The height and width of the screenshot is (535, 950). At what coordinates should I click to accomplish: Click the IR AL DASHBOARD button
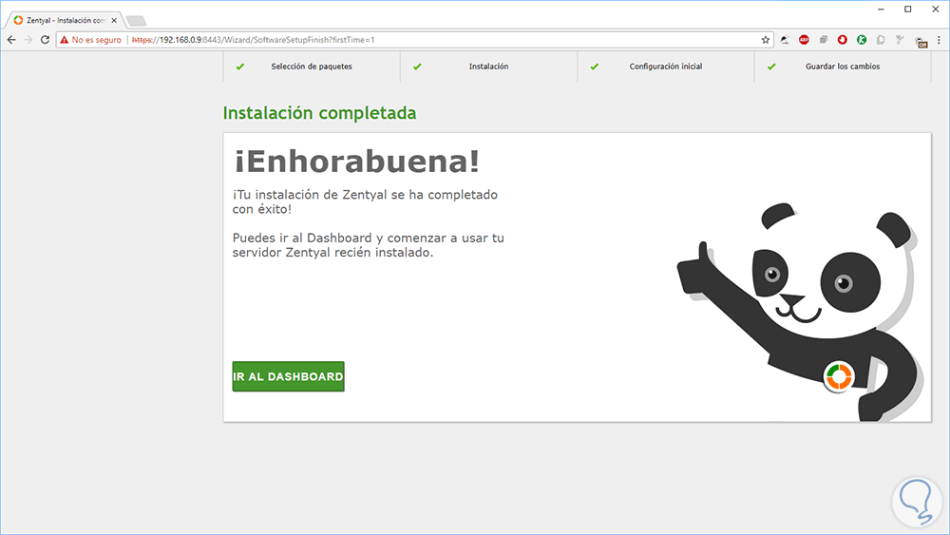(289, 376)
